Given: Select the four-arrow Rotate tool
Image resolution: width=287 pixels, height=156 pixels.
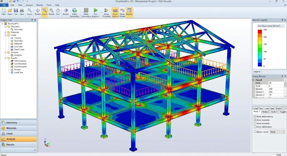Looking at the screenshot, I should pyautogui.click(x=38, y=11).
